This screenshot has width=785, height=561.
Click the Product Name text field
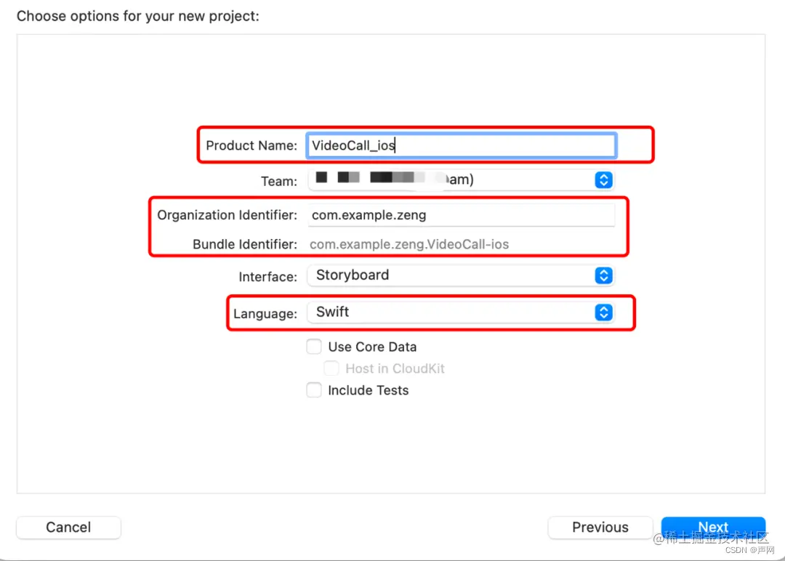pos(461,145)
